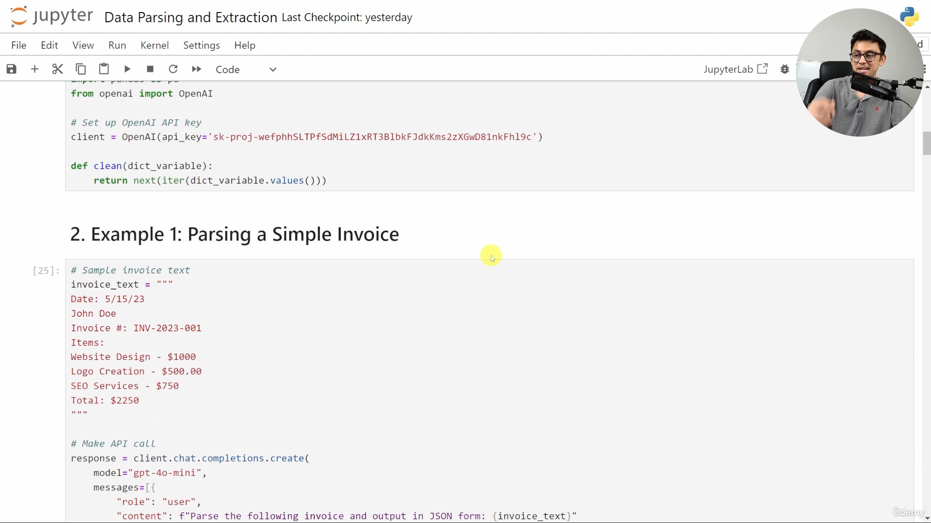This screenshot has height=523, width=931.
Task: Place cursor on def clean(dict_variable) line
Action: 142,166
